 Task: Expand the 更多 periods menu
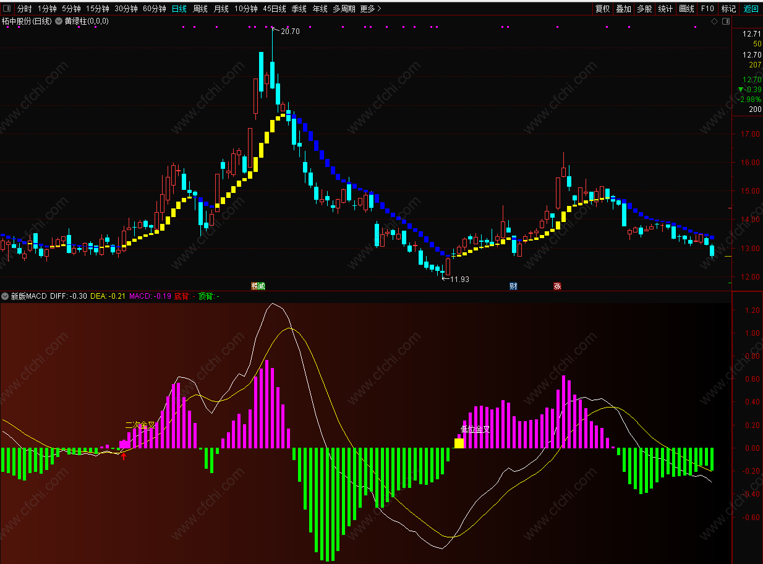(x=370, y=9)
